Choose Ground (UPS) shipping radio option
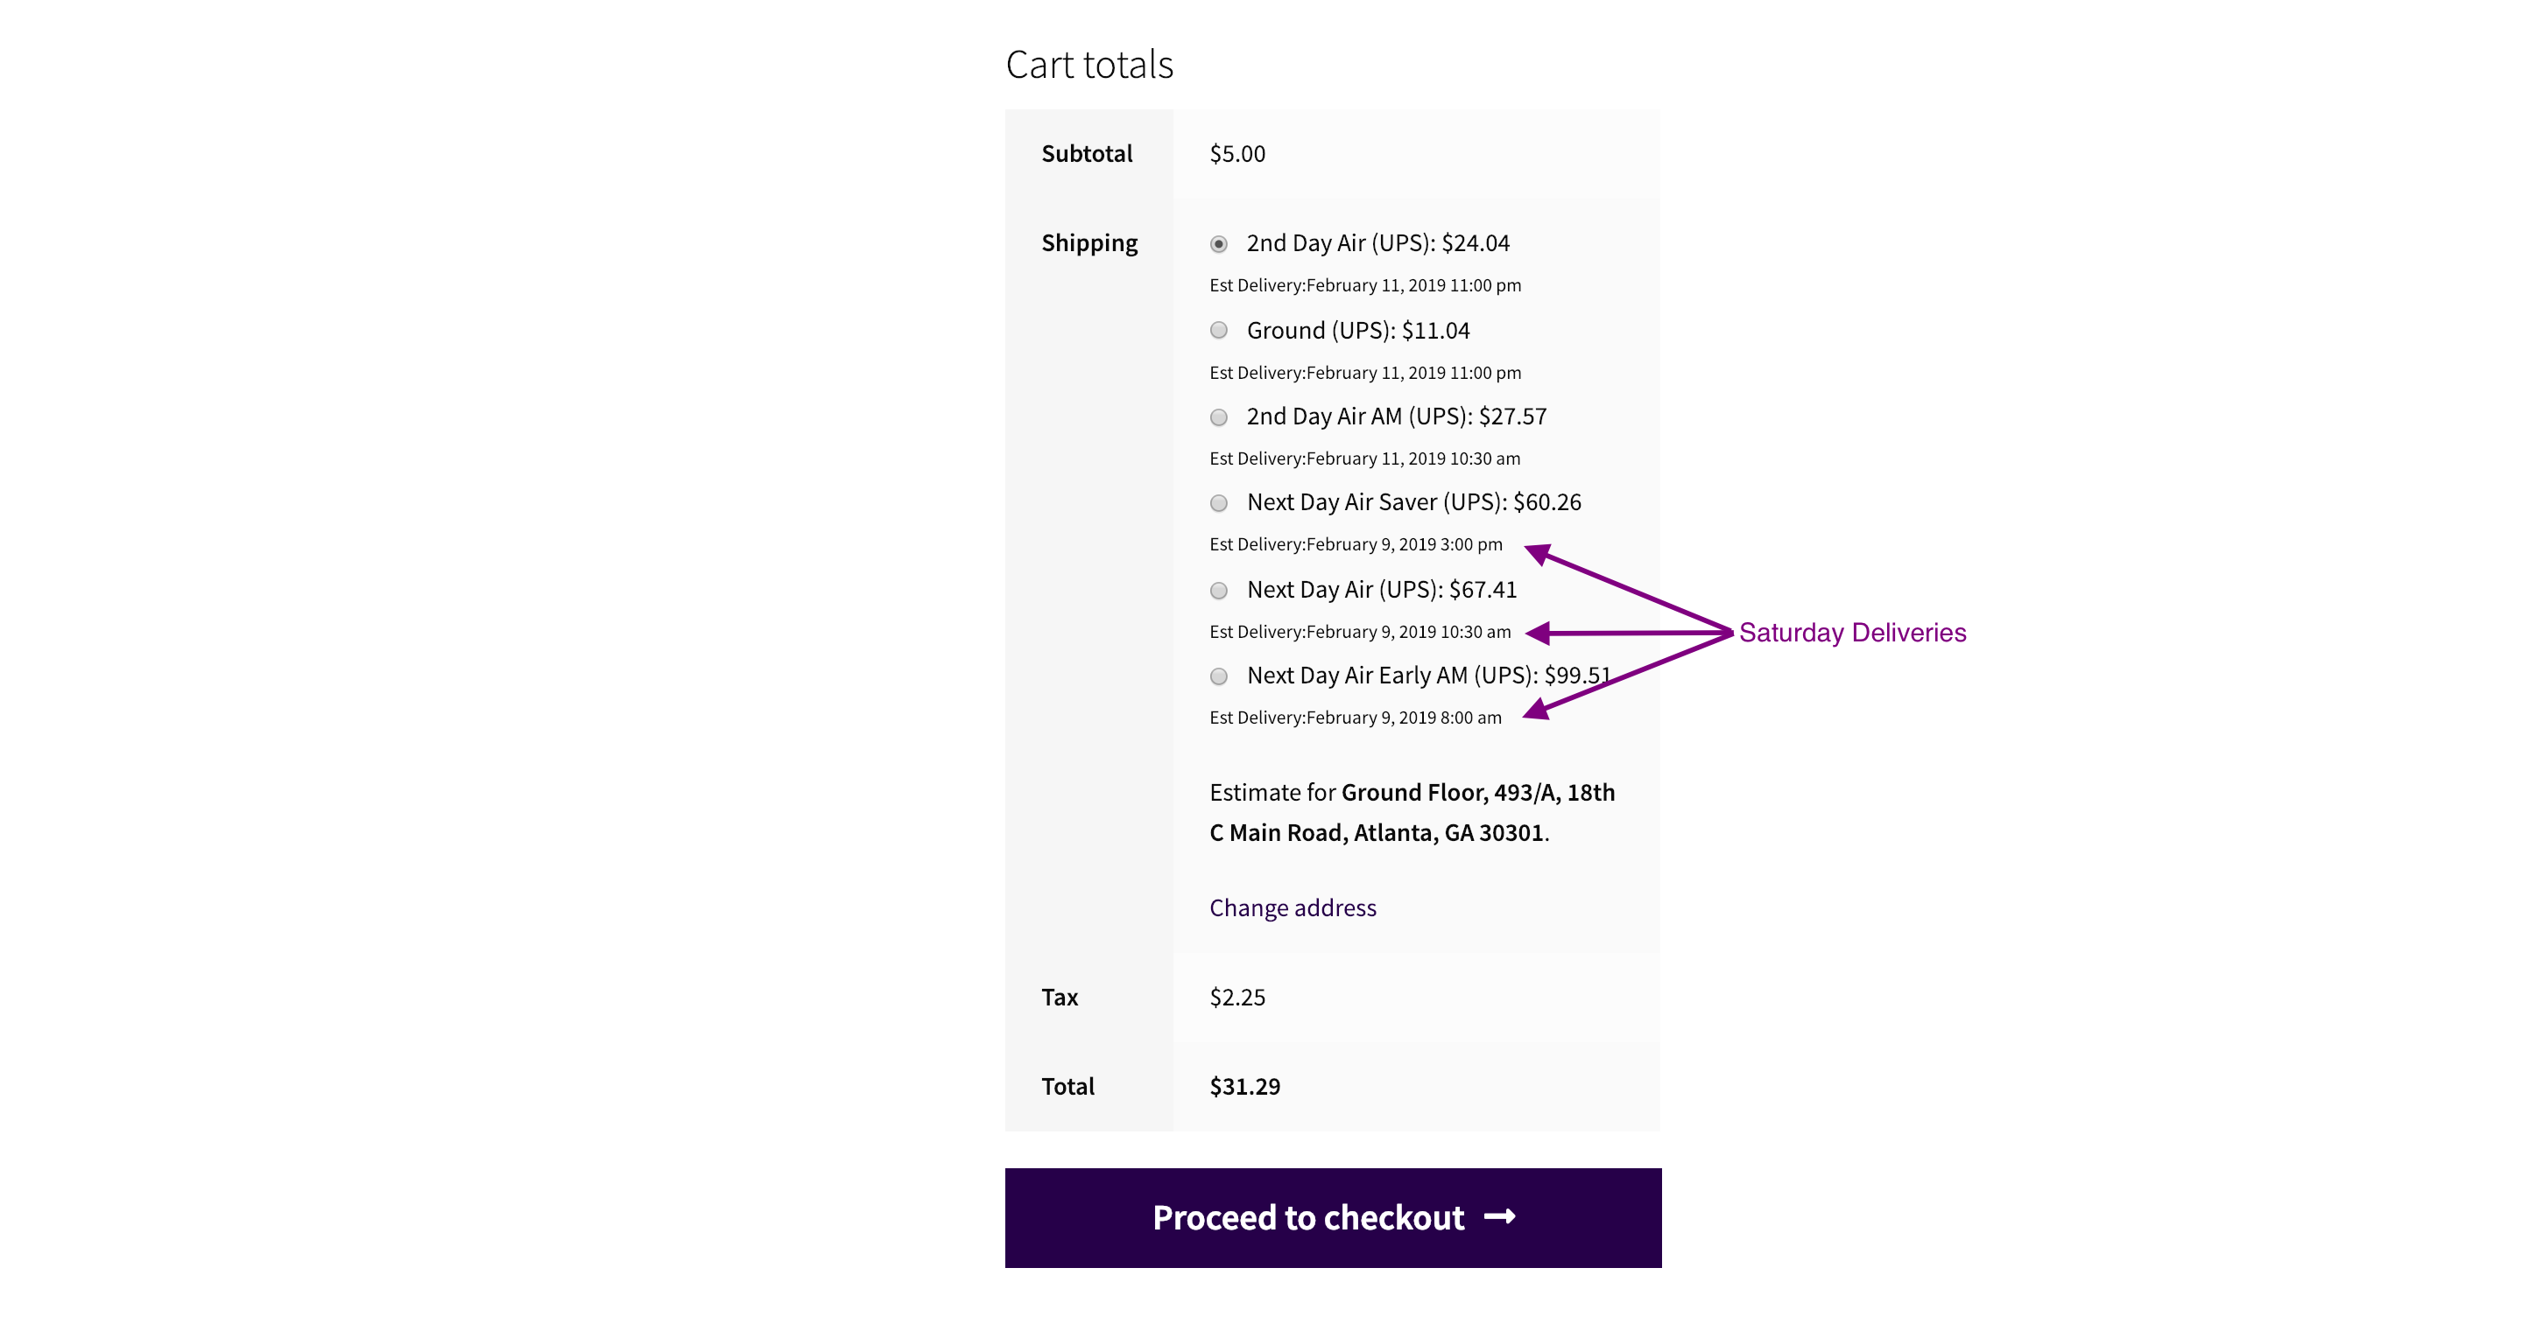The height and width of the screenshot is (1331, 2522). [1219, 330]
